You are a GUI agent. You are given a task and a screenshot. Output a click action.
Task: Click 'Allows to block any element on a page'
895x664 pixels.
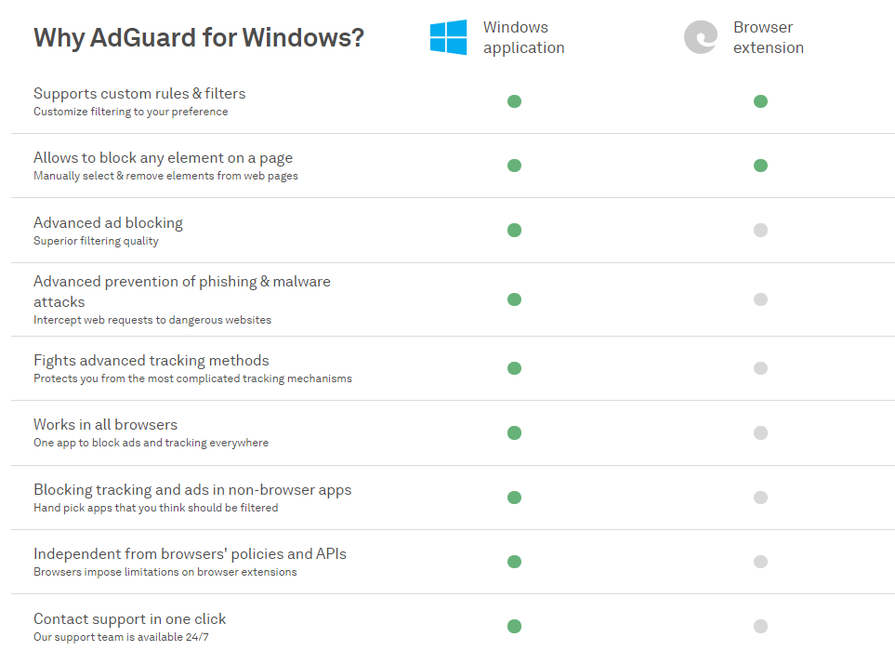163,158
